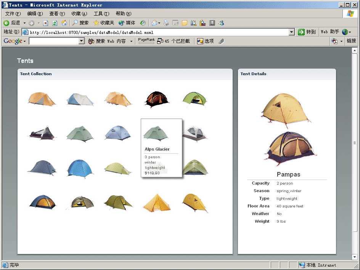Expand the Google search box history dropdown

click(x=82, y=41)
